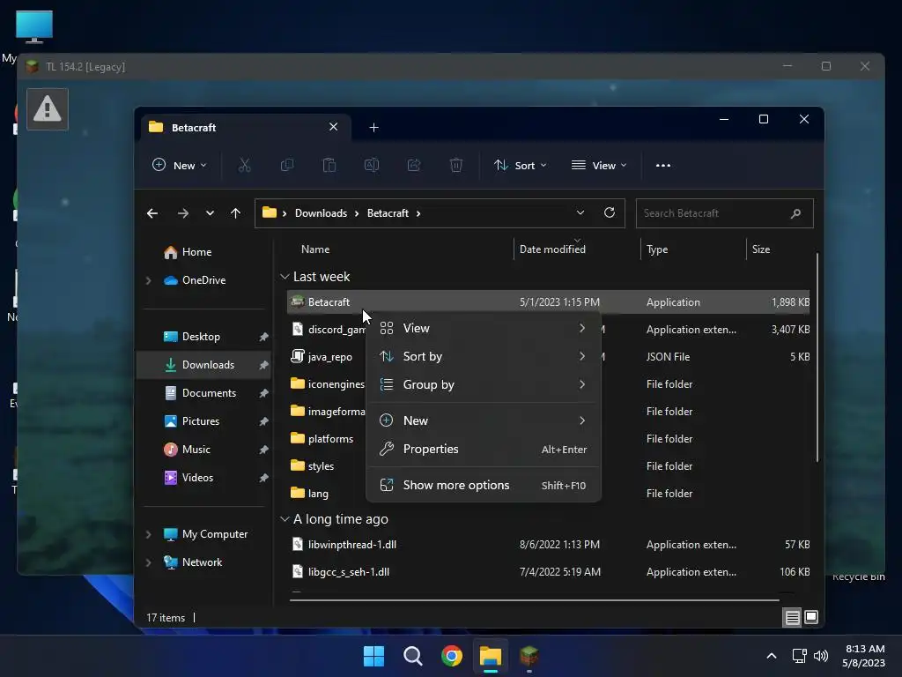
Task: Switch to large thumbnails view icon in status bar
Action: coord(811,618)
